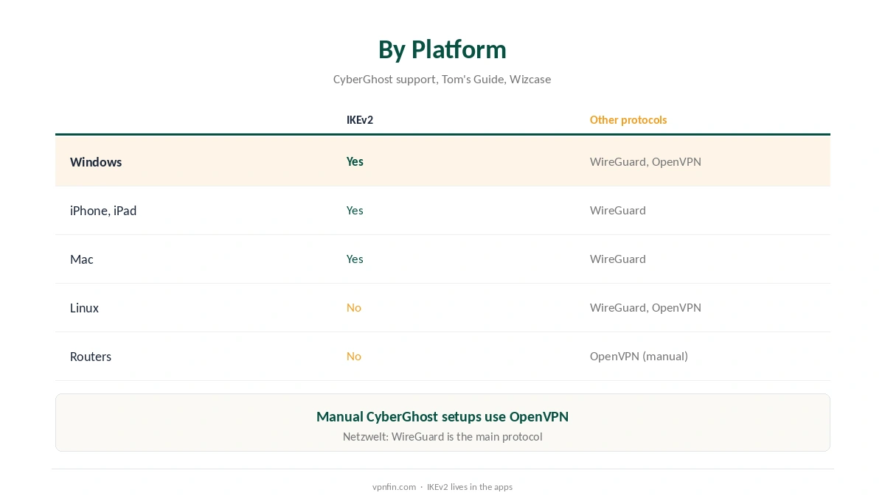The image size is (885, 501).
Task: Select the 'Linux' row label
Action: coord(84,308)
